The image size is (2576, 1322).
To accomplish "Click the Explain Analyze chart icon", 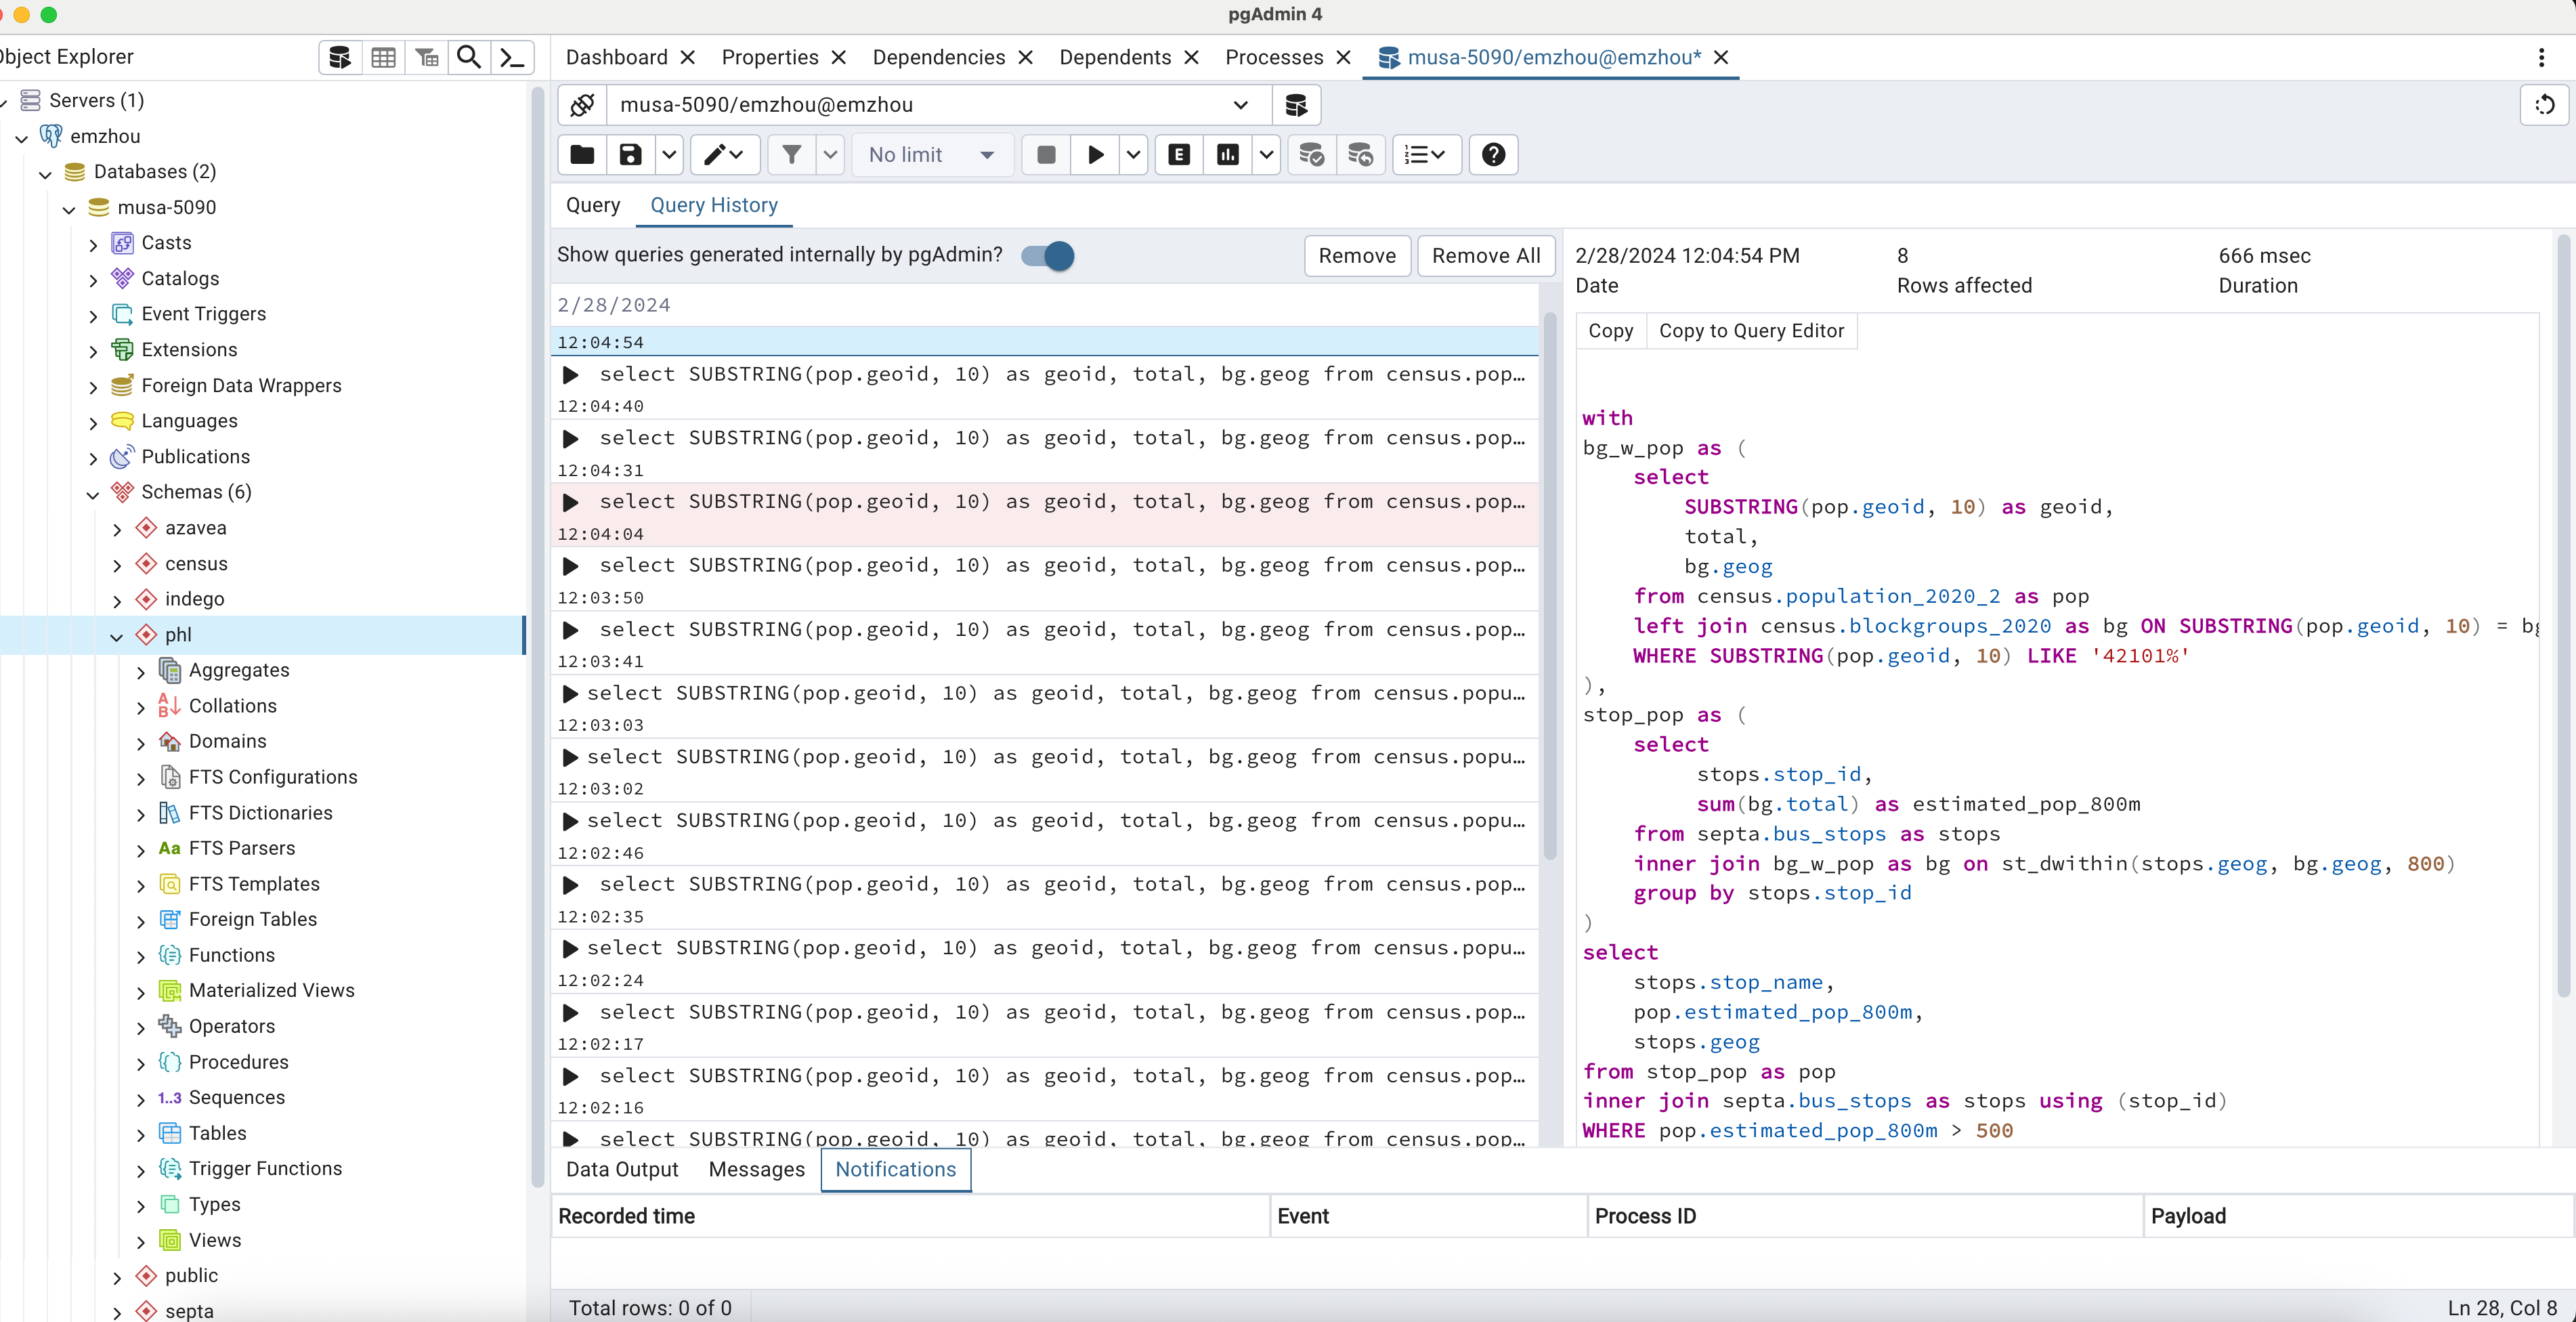I will coord(1227,154).
